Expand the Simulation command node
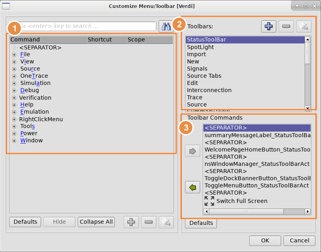Image resolution: width=321 pixels, height=252 pixels. [x=14, y=83]
